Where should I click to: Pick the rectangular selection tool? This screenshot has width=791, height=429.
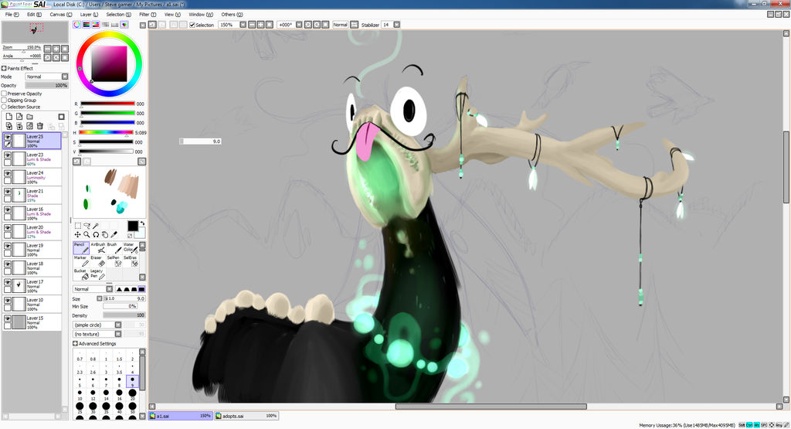[x=78, y=226]
